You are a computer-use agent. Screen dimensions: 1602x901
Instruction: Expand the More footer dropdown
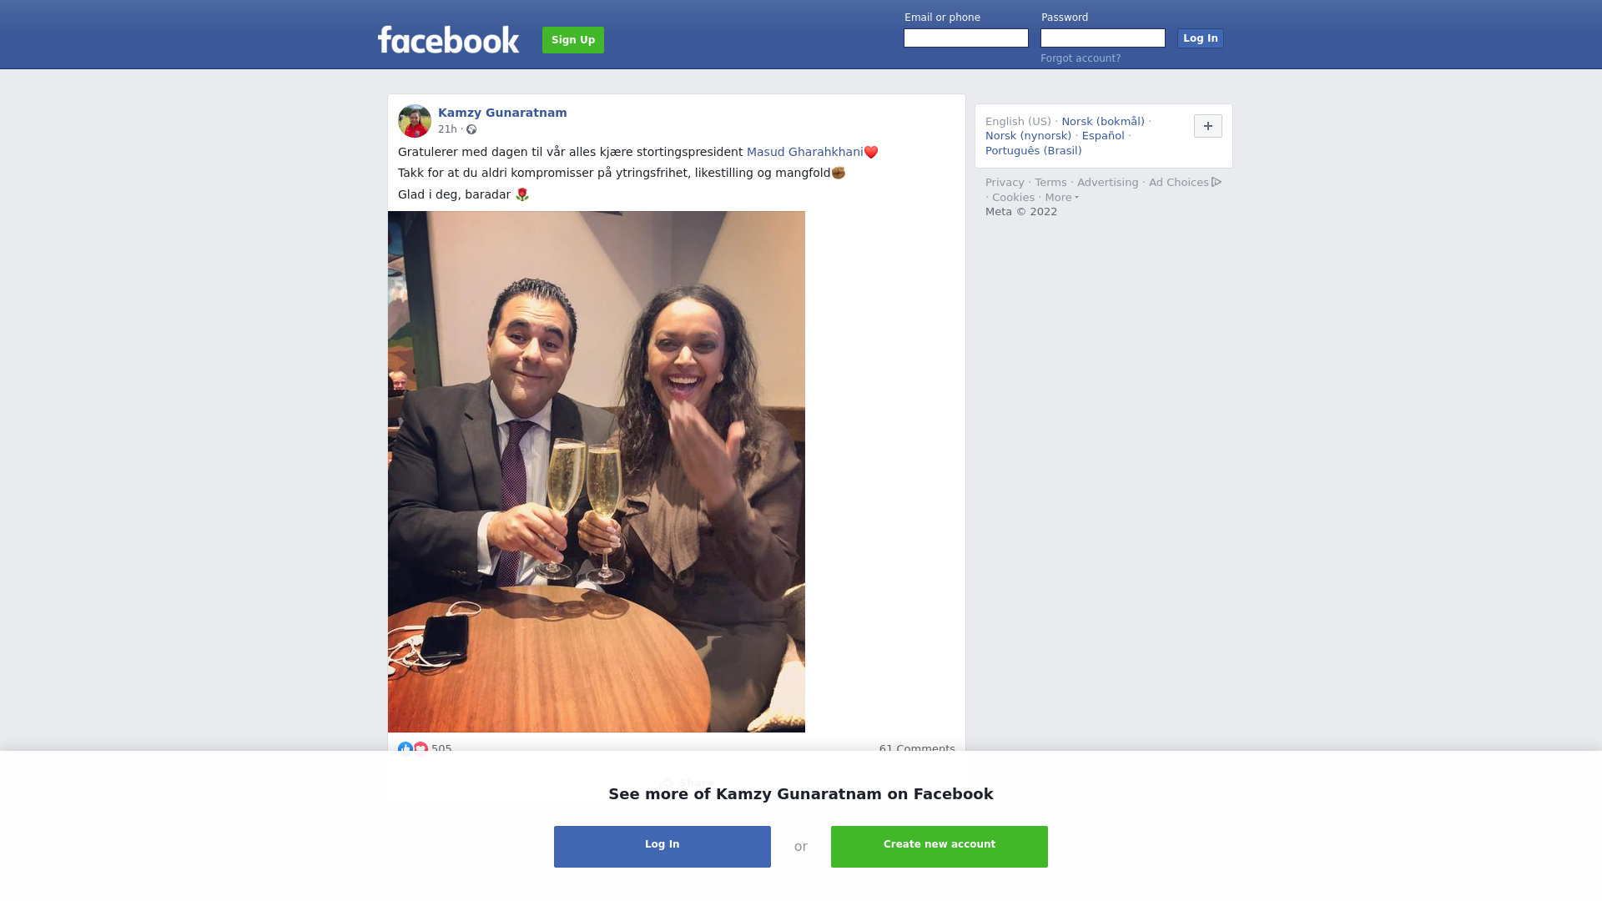1061,198
